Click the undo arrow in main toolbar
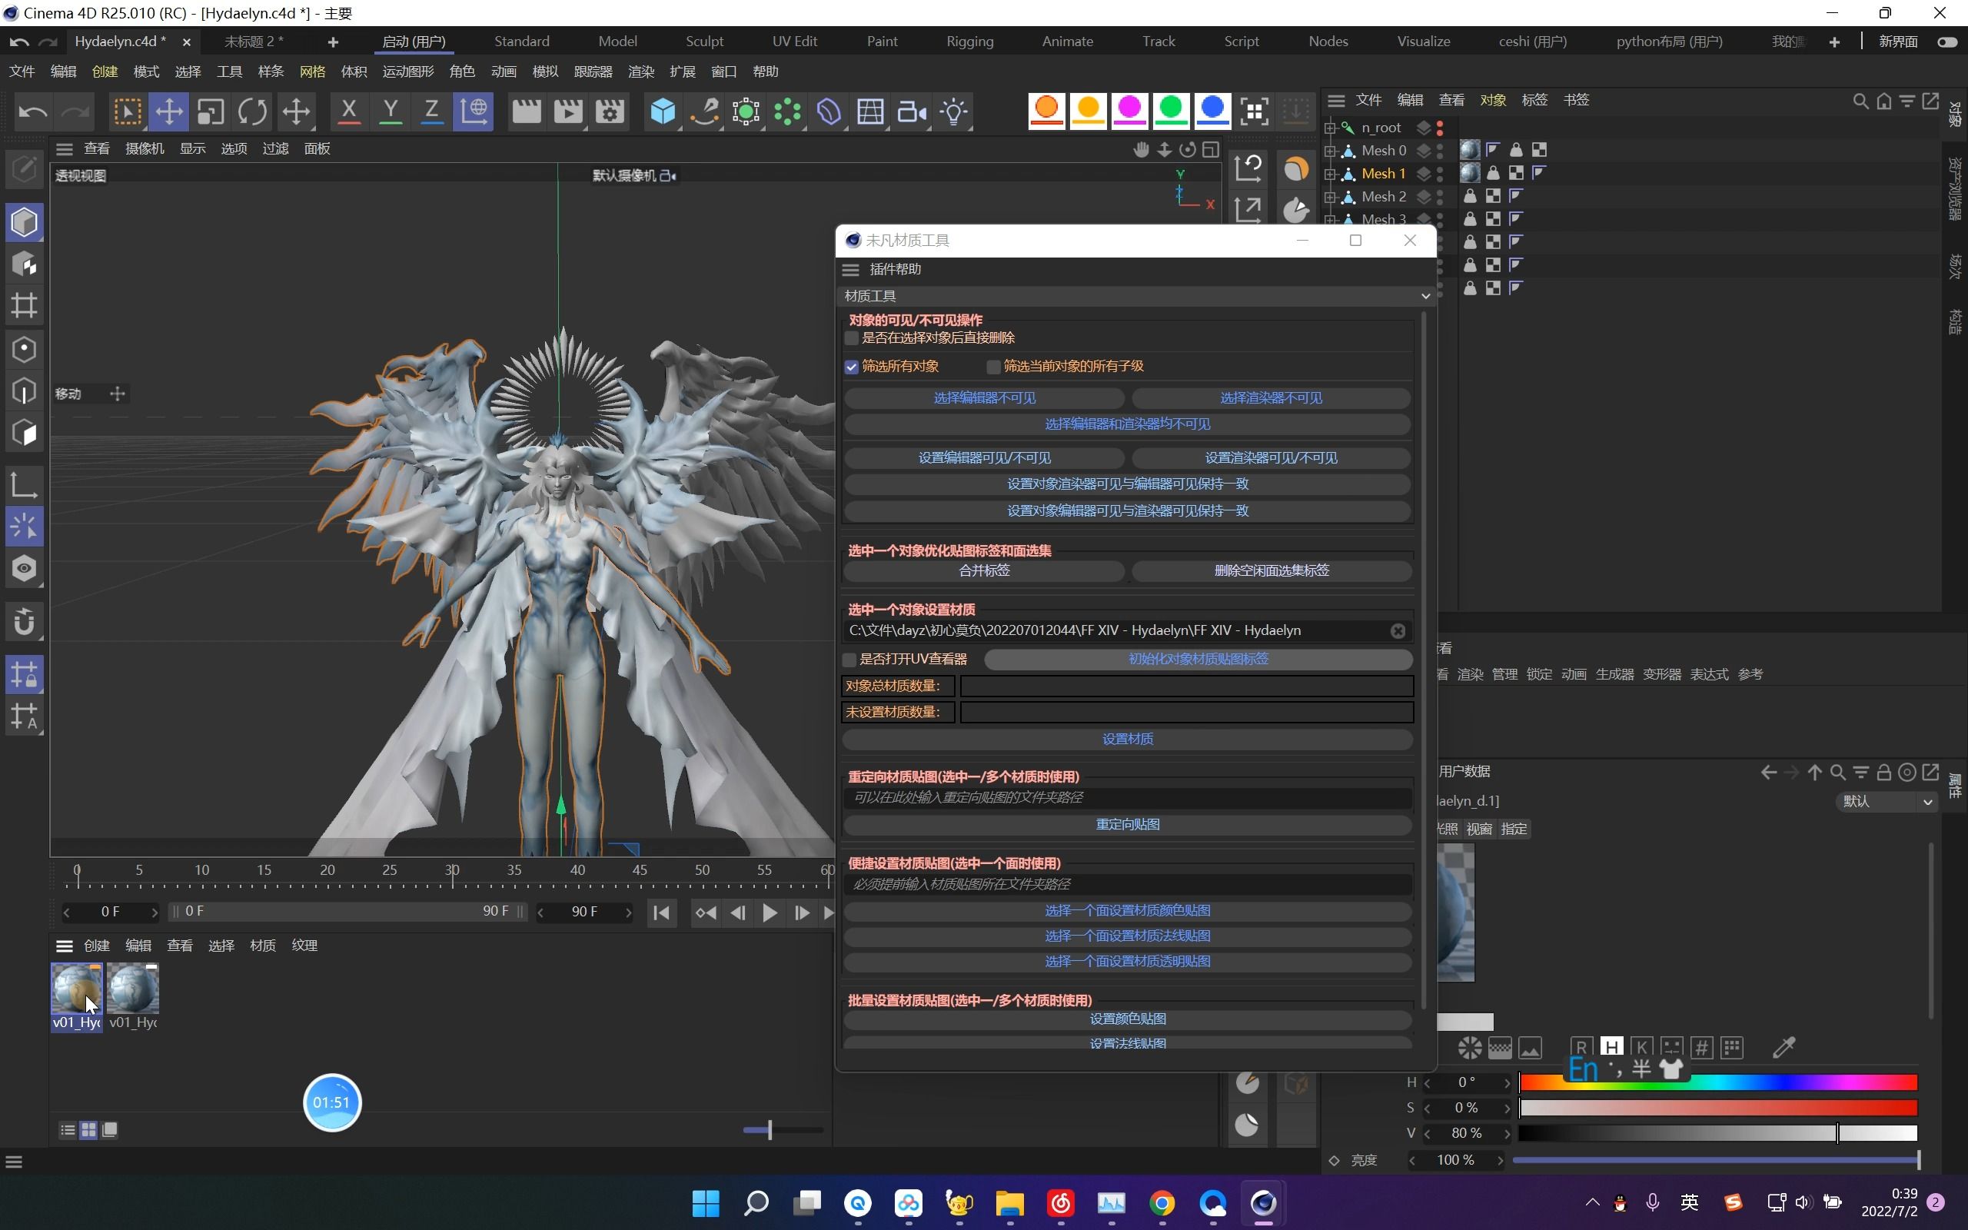 (x=32, y=111)
